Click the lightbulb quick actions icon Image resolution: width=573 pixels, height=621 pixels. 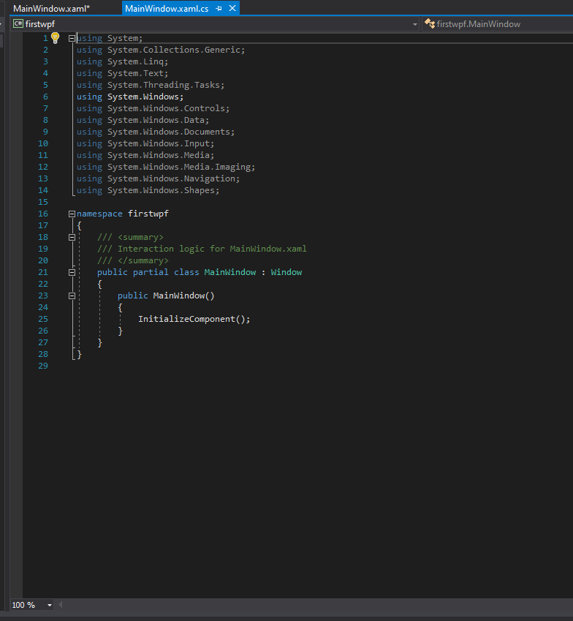point(55,38)
